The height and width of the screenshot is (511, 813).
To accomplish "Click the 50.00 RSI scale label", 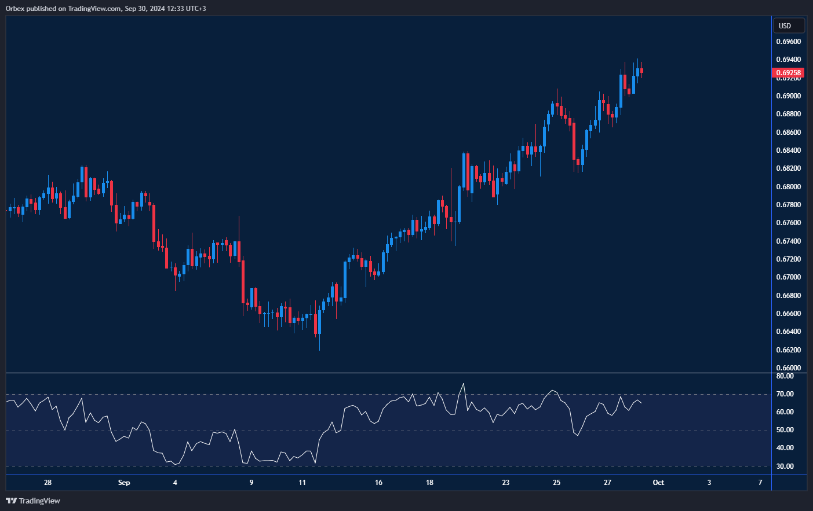I will point(785,430).
